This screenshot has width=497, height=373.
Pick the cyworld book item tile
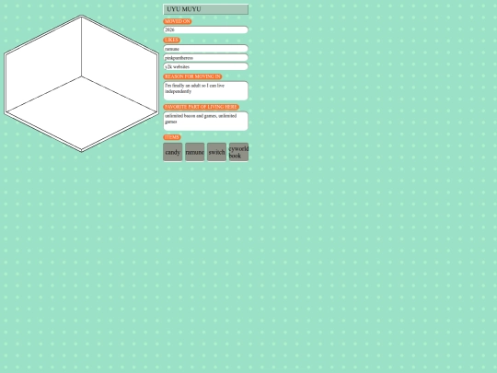pos(238,152)
